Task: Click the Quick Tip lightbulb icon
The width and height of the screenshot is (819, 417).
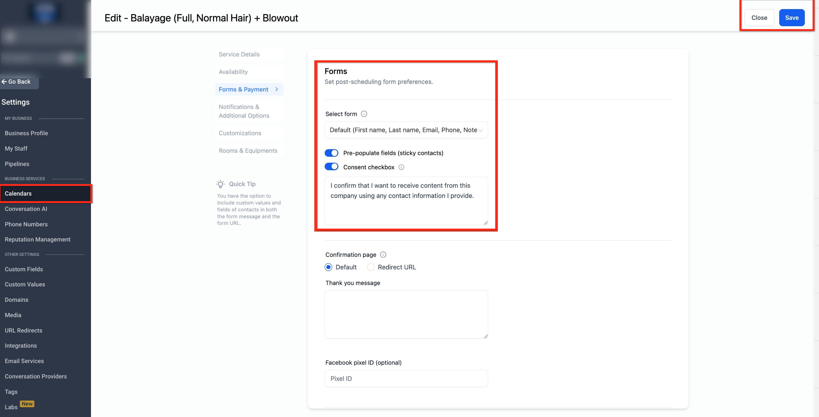Action: tap(220, 184)
